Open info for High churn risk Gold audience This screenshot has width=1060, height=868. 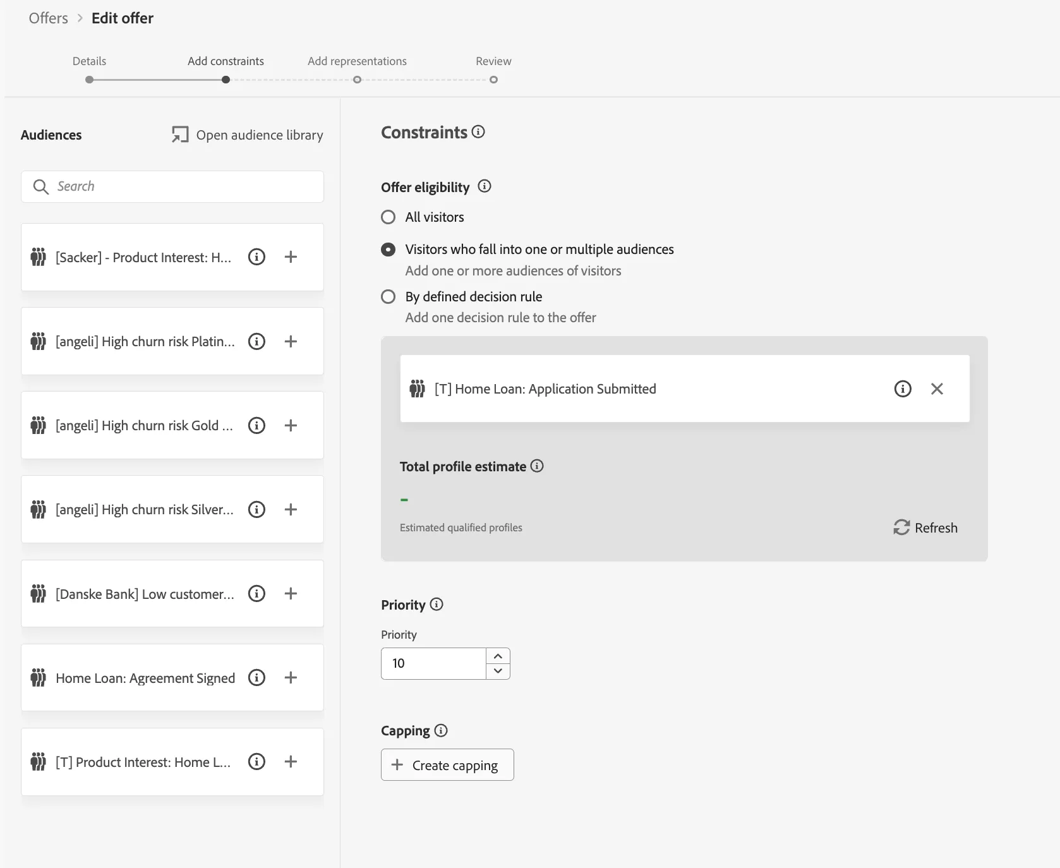point(256,425)
